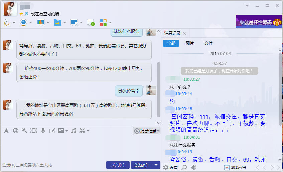Send a file with folder arrow icon
Viewport: 283px width, 172px height.
click(x=57, y=23)
